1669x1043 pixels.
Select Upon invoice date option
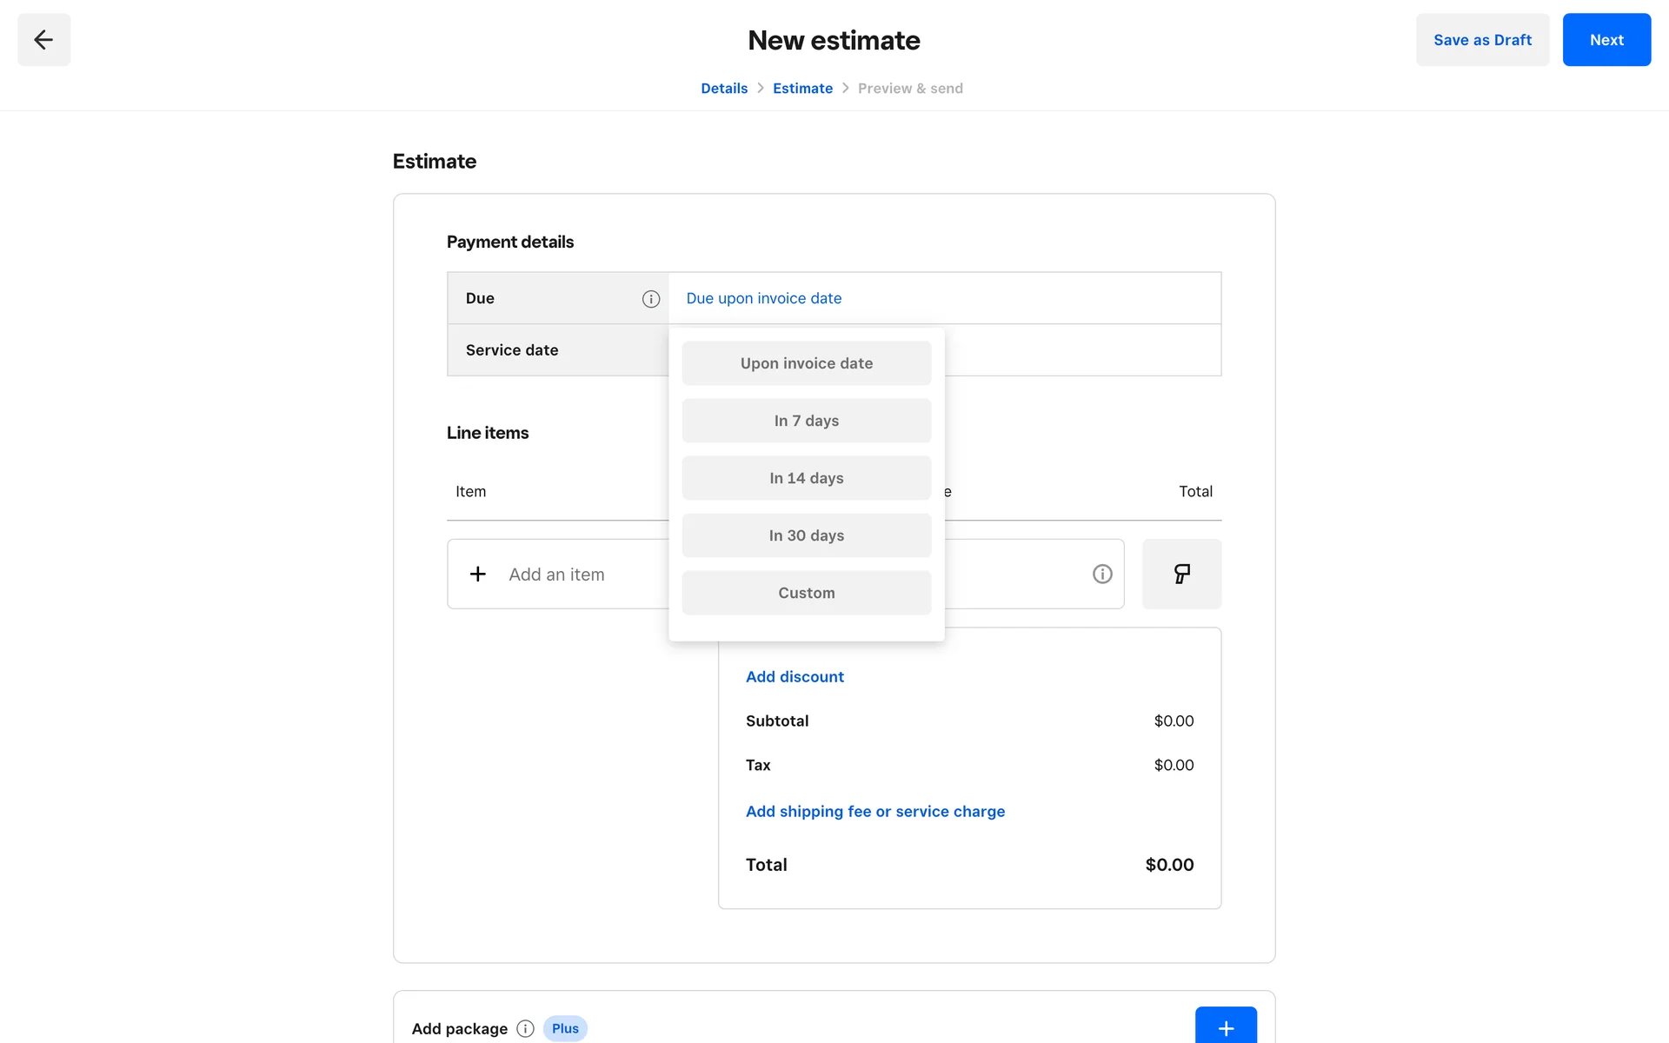pyautogui.click(x=806, y=363)
